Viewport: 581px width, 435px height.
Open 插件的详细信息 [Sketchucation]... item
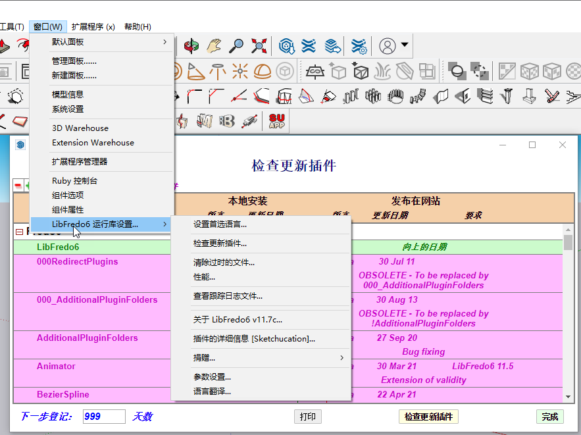261,339
